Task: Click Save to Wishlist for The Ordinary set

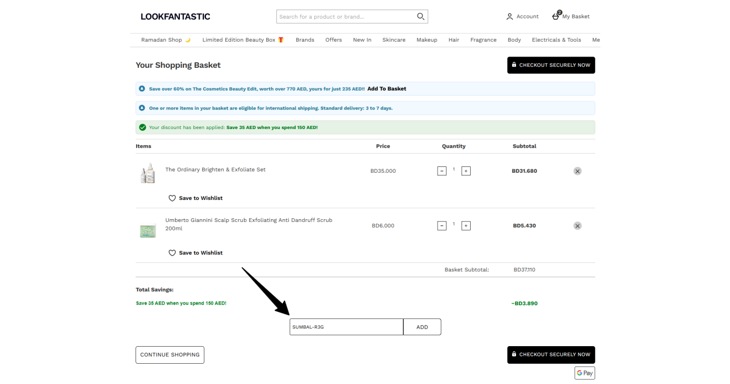Action: pyautogui.click(x=201, y=198)
